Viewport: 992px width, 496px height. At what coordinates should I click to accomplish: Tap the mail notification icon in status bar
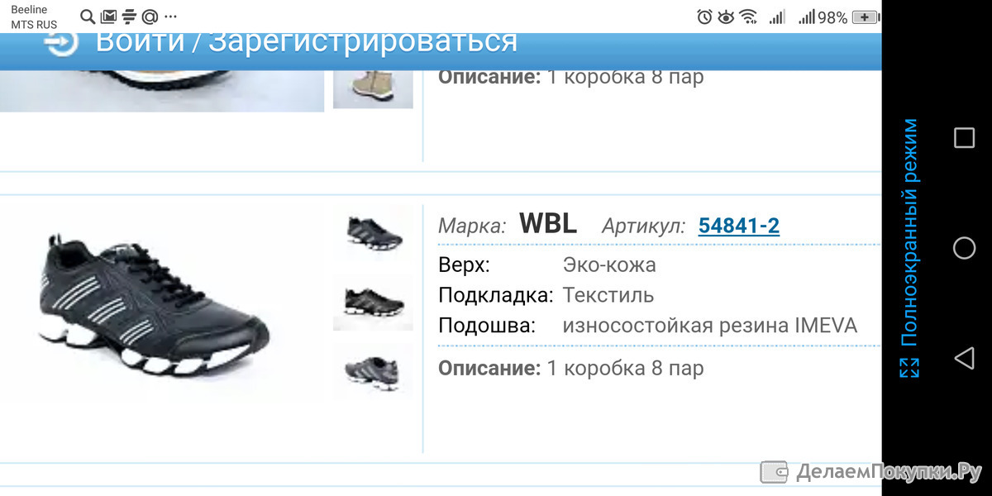tap(108, 17)
